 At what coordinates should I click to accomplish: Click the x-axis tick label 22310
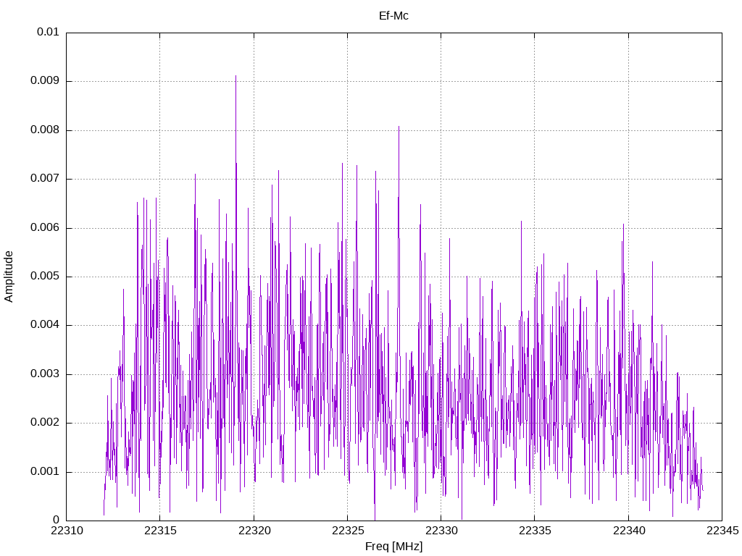[67, 531]
